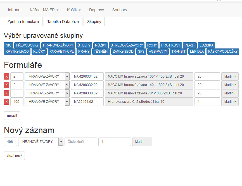
Task: Open the Soubory menu item
Action: (x=120, y=10)
